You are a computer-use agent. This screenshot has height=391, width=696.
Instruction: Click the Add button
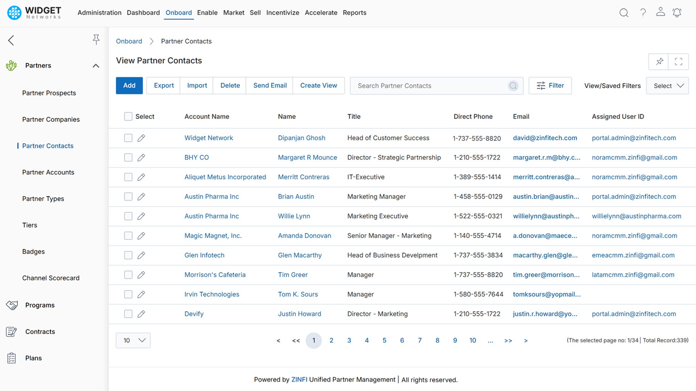click(129, 85)
